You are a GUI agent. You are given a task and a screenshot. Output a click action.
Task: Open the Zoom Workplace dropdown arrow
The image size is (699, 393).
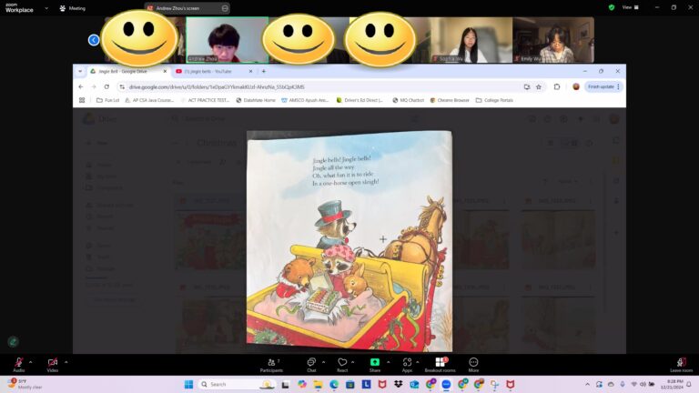pyautogui.click(x=46, y=8)
